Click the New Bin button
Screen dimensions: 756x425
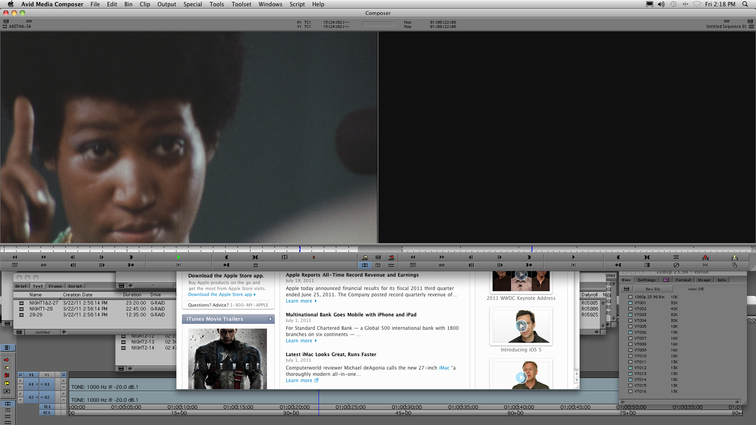click(x=652, y=289)
